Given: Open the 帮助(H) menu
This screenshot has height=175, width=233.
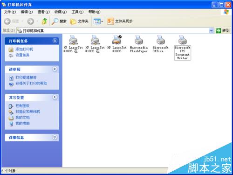Looking at the screenshot, I should point(94,12).
